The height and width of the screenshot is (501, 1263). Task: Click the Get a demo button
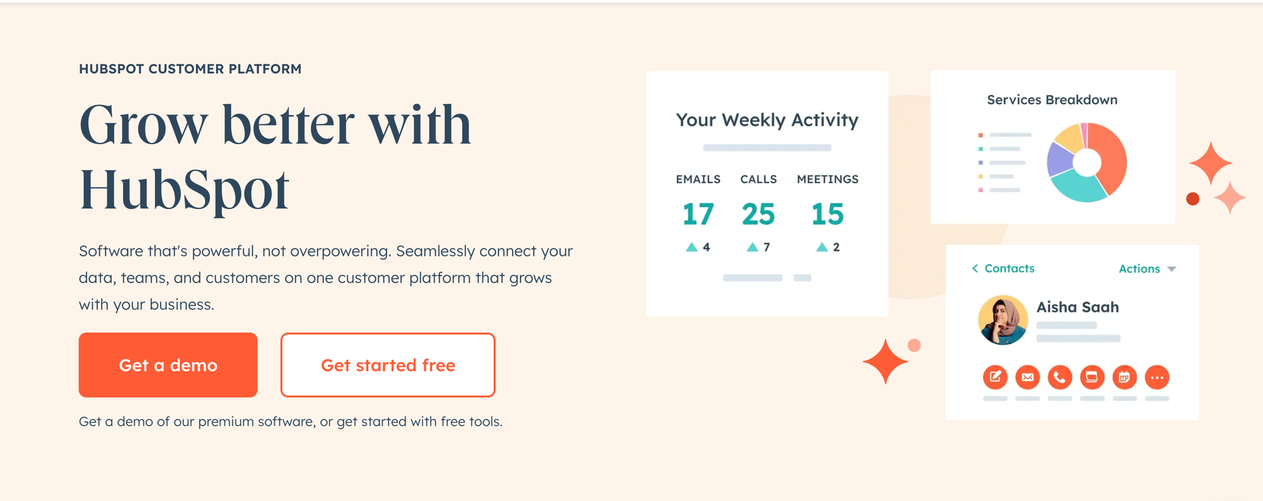click(168, 365)
